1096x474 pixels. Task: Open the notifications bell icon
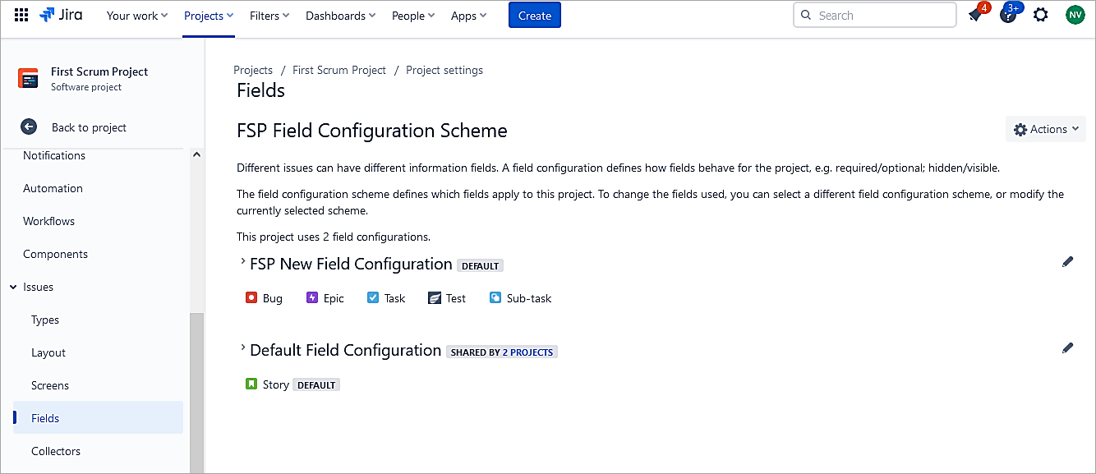point(975,15)
